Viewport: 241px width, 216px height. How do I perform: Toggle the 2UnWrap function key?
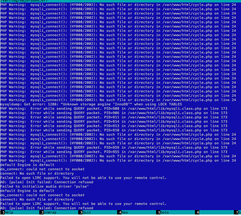[59, 212]
